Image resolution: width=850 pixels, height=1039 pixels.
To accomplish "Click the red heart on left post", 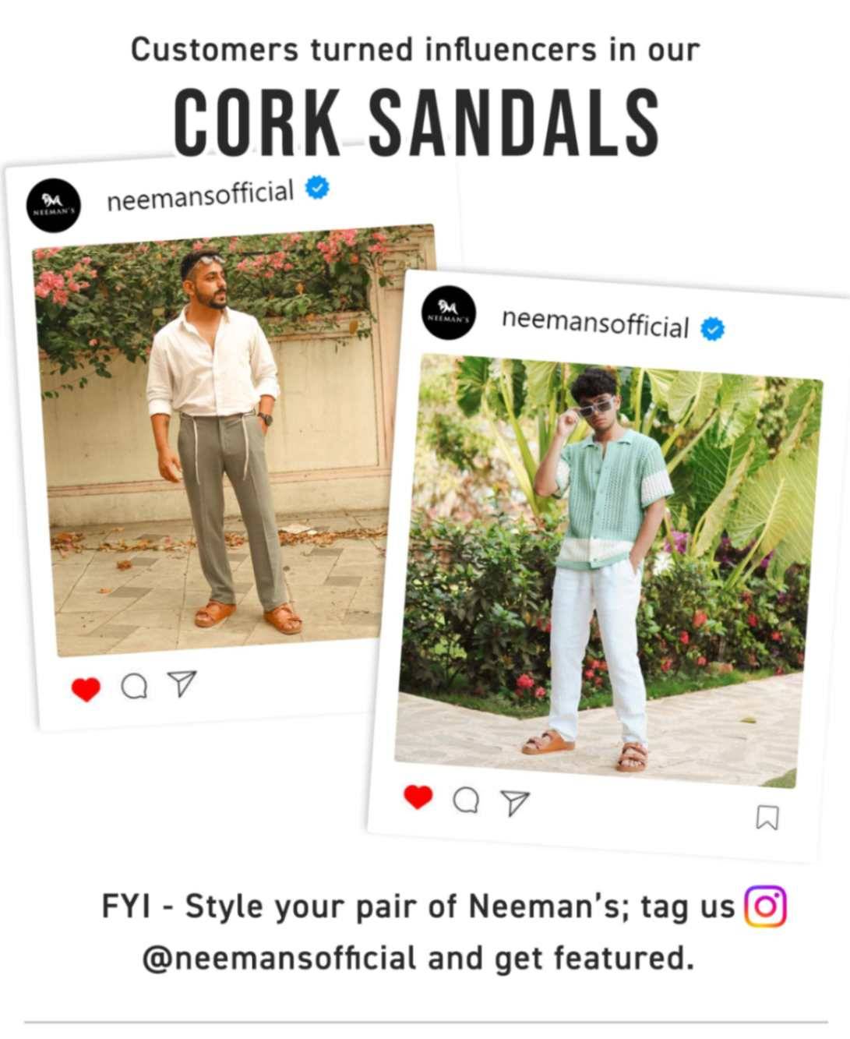I will point(86,689).
